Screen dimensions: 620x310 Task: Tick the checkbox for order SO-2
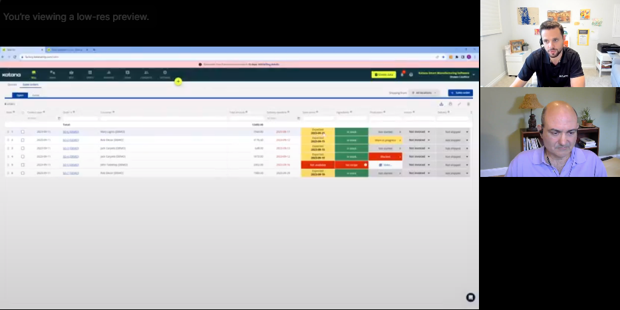pyautogui.click(x=23, y=140)
